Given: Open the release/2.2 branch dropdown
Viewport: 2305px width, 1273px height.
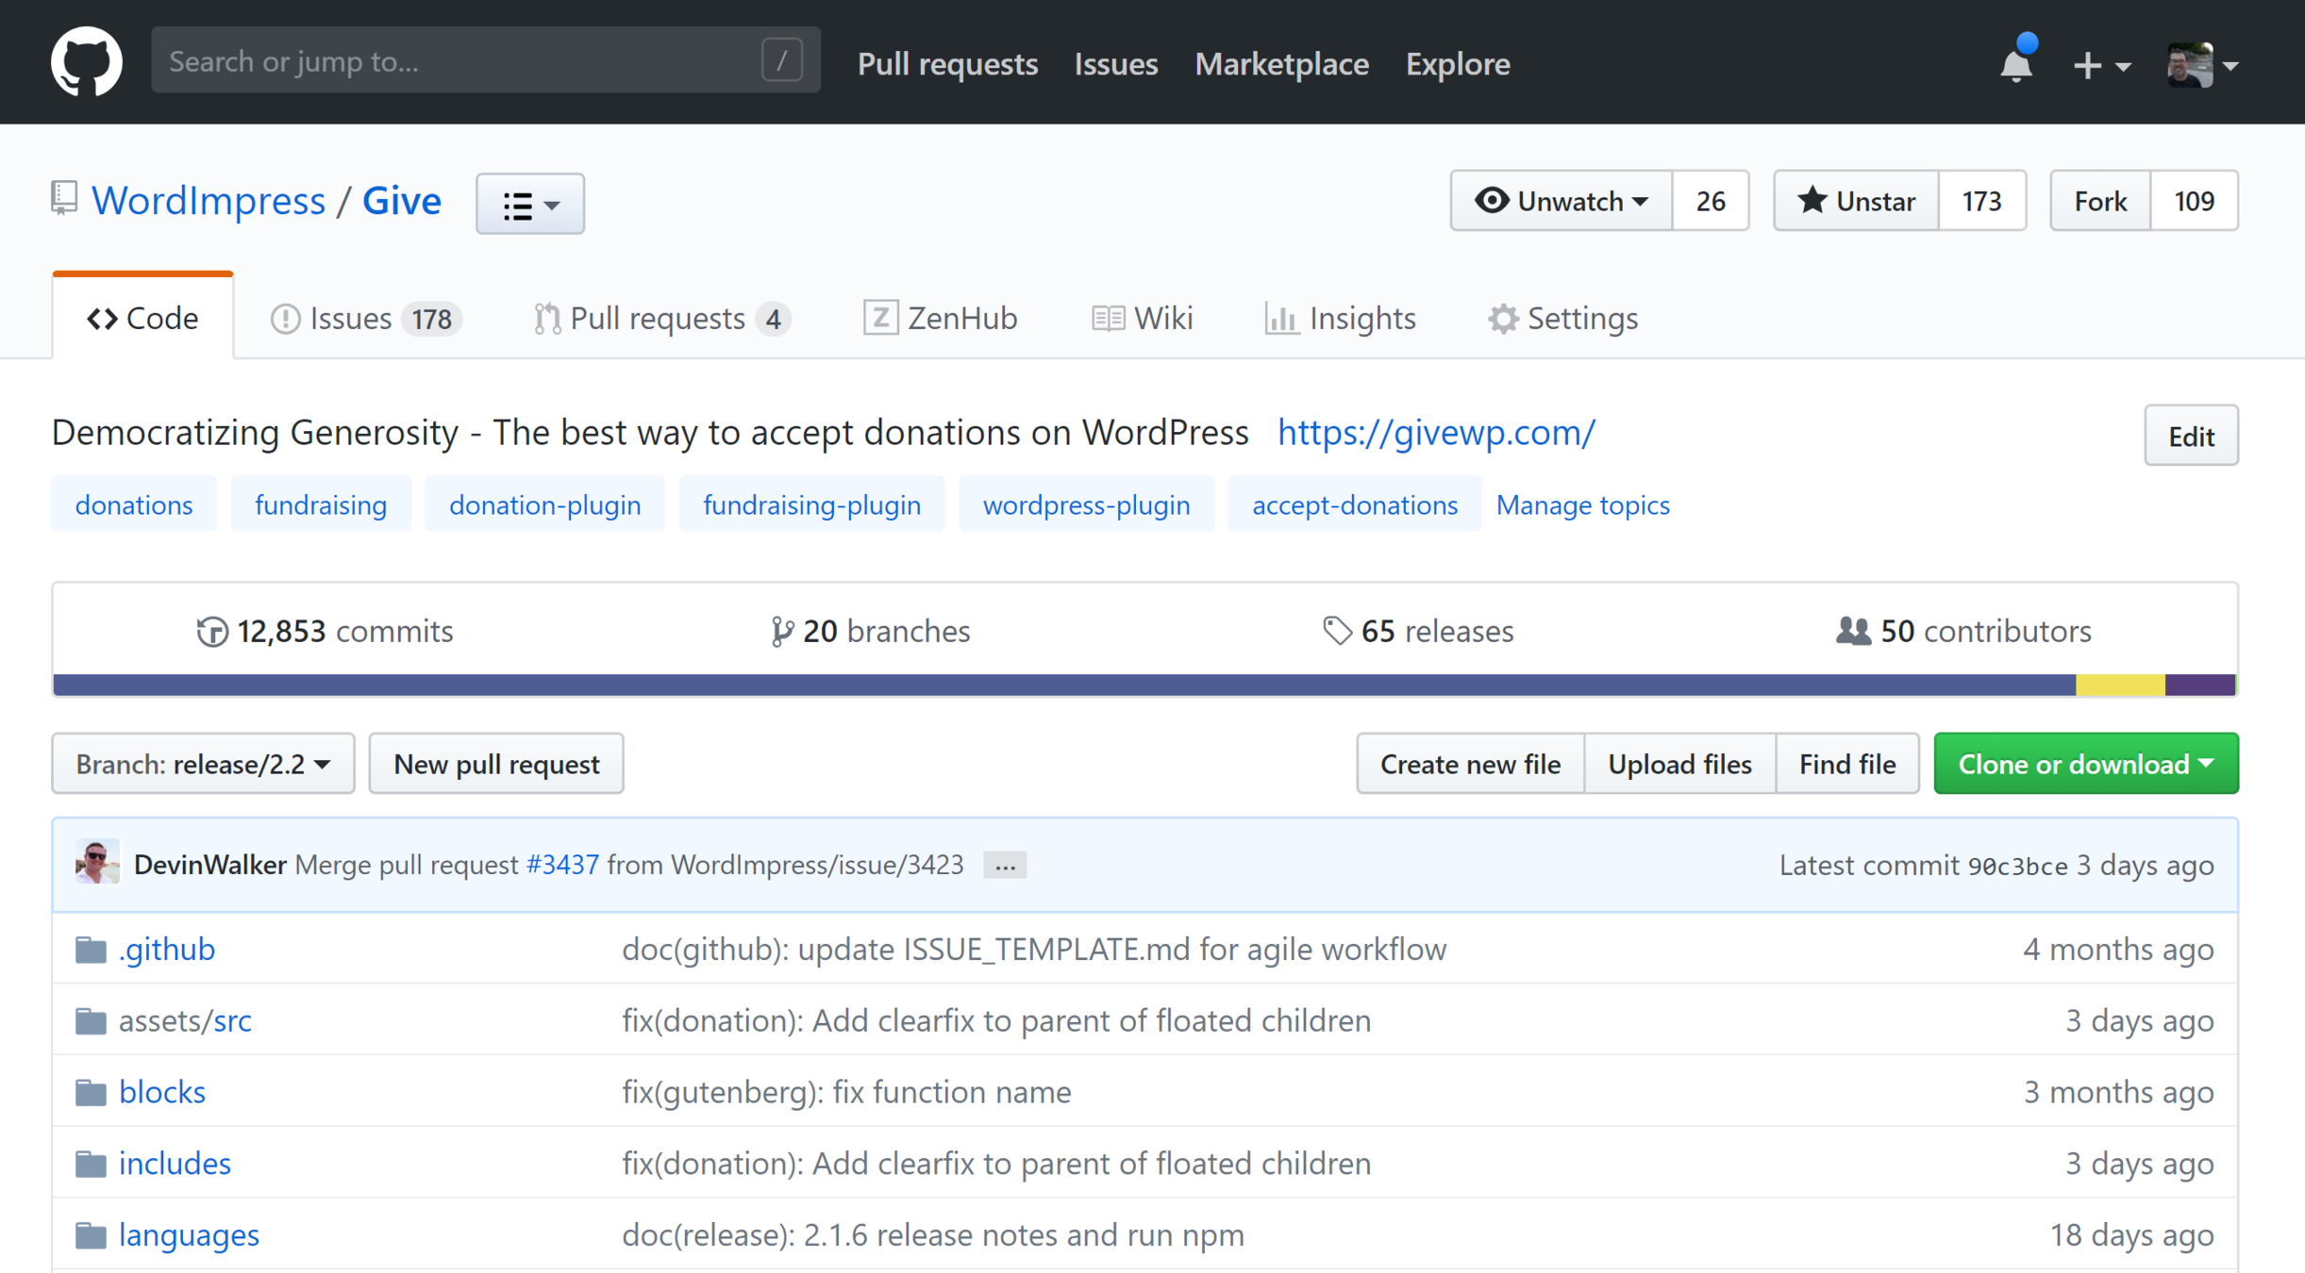Looking at the screenshot, I should click(x=203, y=764).
